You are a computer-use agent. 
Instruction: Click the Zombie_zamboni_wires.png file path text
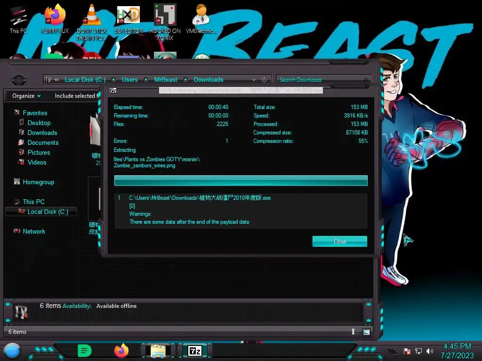point(157,162)
